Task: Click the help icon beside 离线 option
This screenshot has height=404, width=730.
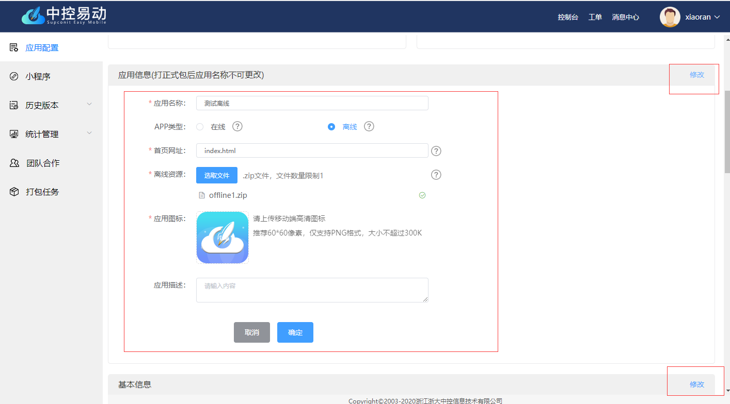Action: tap(369, 126)
